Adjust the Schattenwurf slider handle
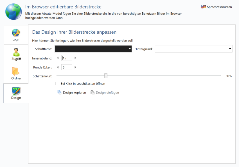The width and height of the screenshot is (239, 167). (106, 76)
